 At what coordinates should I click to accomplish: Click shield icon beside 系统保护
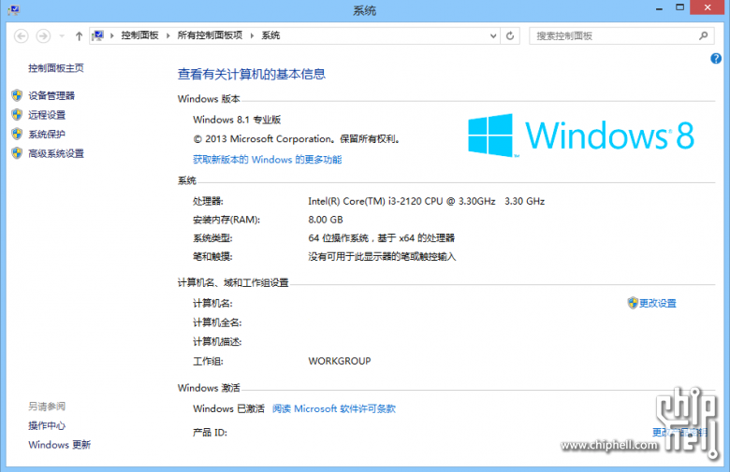[17, 134]
